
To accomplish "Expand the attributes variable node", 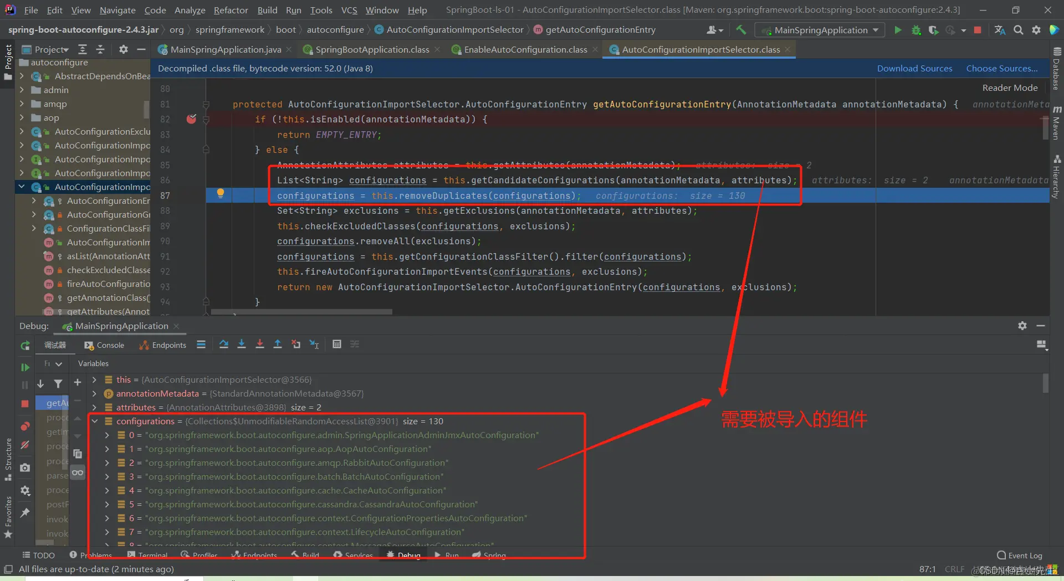I will click(x=94, y=407).
